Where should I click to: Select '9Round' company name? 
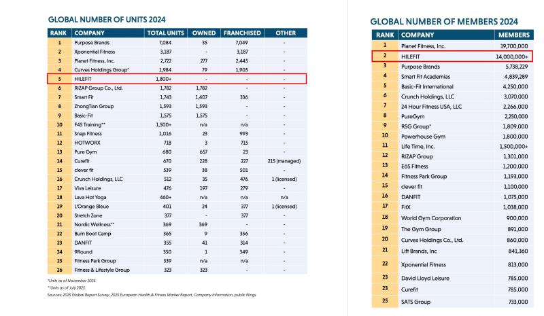click(x=83, y=252)
